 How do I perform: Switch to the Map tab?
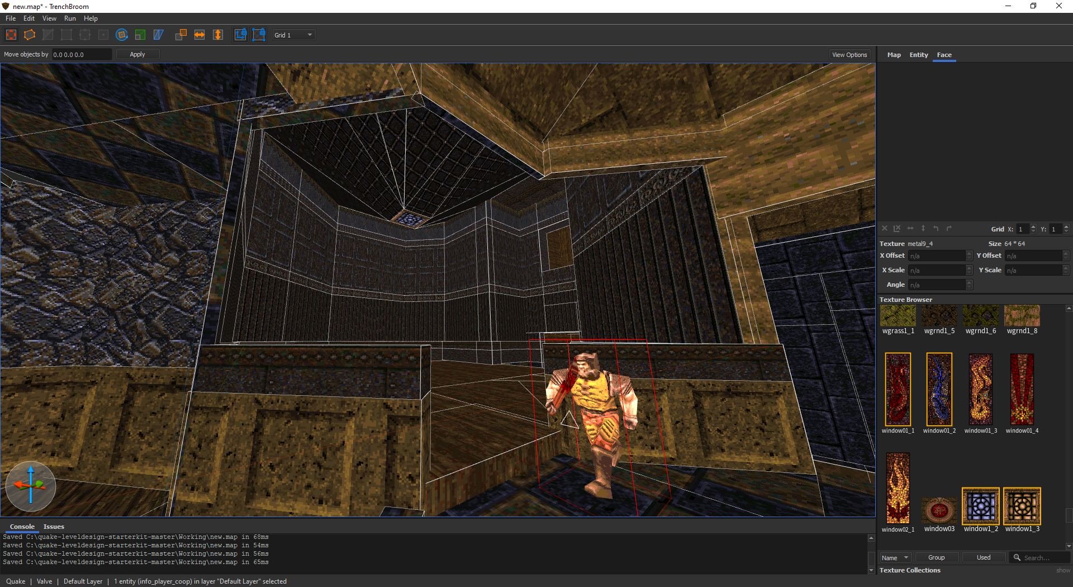coord(894,55)
